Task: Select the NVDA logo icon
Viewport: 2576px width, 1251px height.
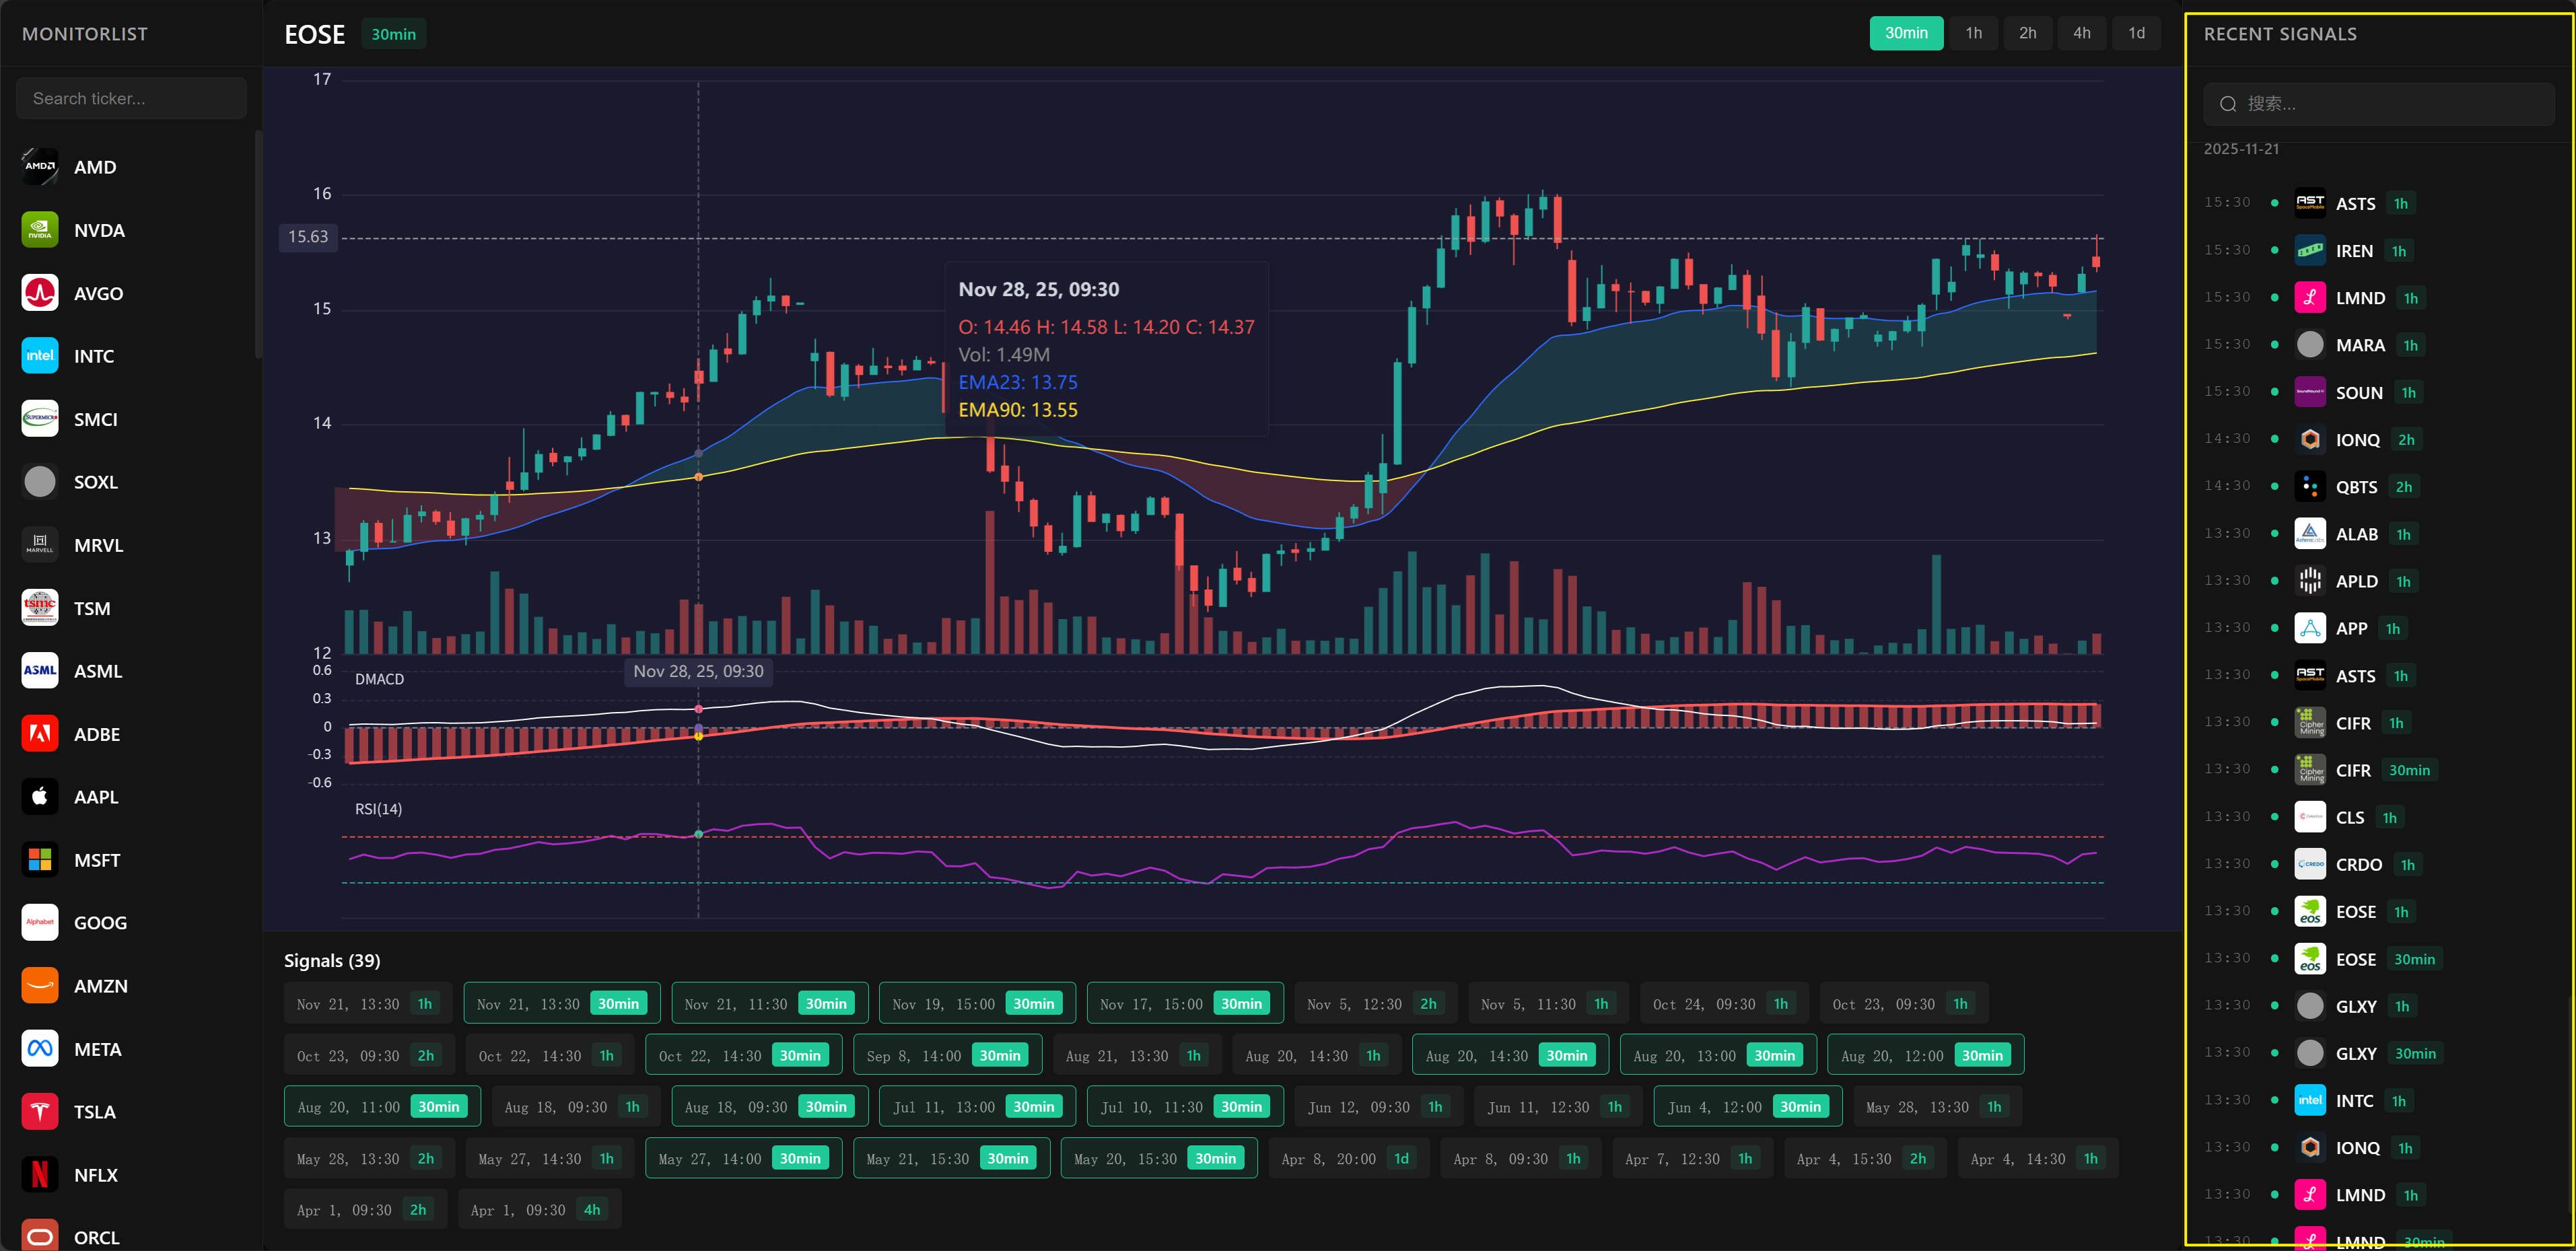Action: point(40,230)
